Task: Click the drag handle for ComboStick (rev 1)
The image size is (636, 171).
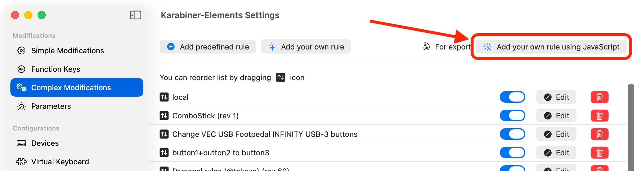Action: (164, 115)
